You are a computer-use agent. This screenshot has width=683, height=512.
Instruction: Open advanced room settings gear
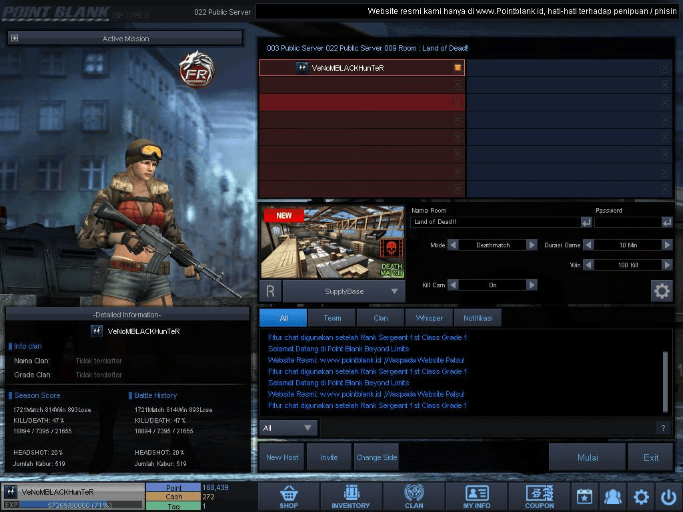coord(662,291)
